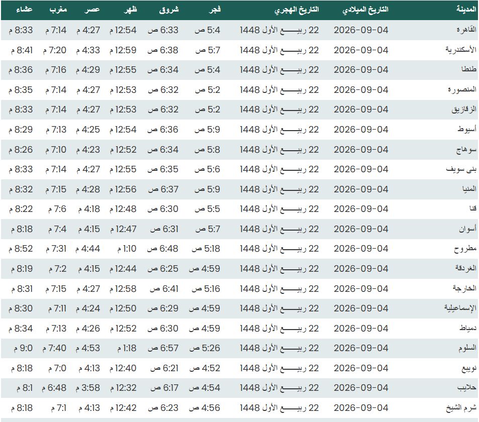Select the الغردقة city cell
The height and width of the screenshot is (422, 479).
(x=466, y=268)
